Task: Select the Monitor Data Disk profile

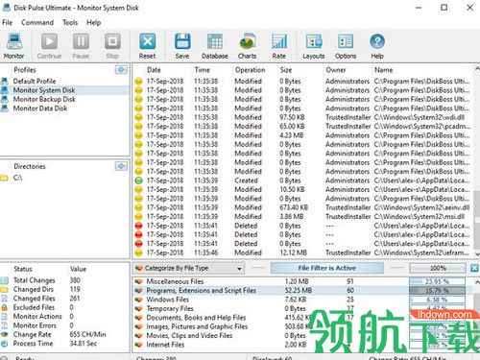Action: pyautogui.click(x=40, y=108)
